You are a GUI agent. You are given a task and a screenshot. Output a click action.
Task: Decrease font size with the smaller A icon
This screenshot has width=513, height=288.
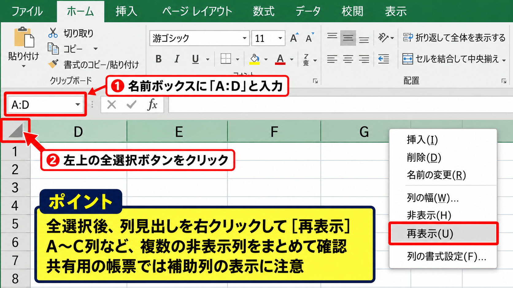(x=310, y=38)
